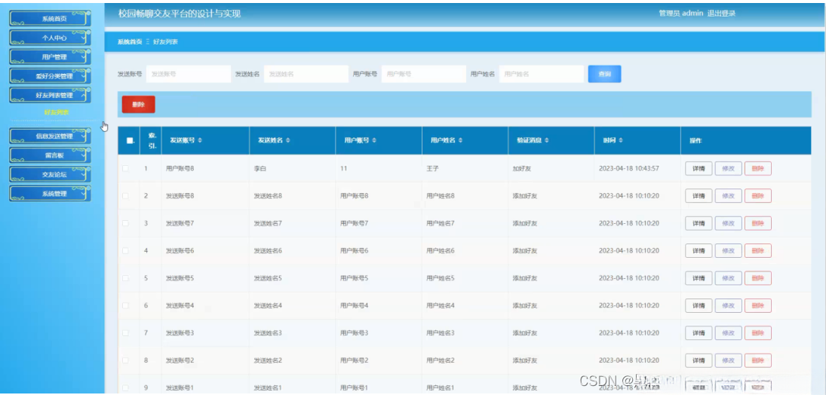Expand the 系统管理 sidebar chevron

pos(82,193)
